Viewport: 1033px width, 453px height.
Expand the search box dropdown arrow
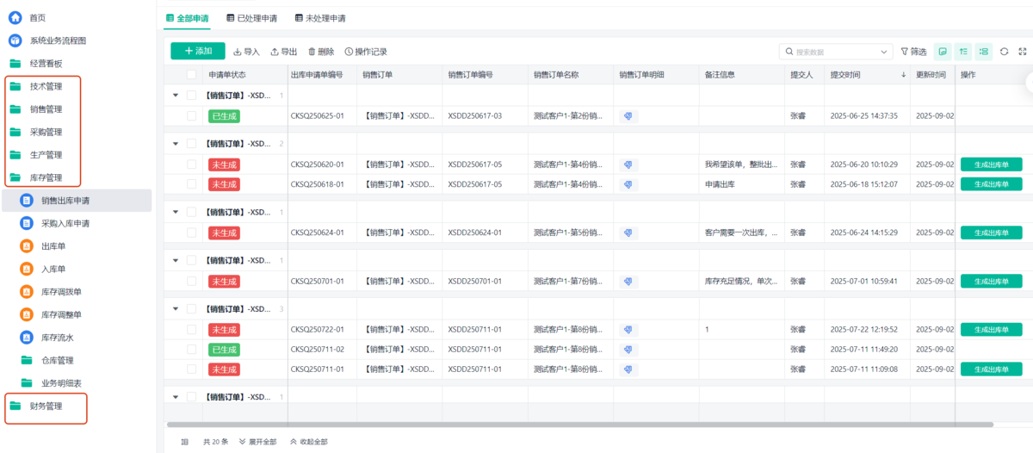(x=885, y=52)
